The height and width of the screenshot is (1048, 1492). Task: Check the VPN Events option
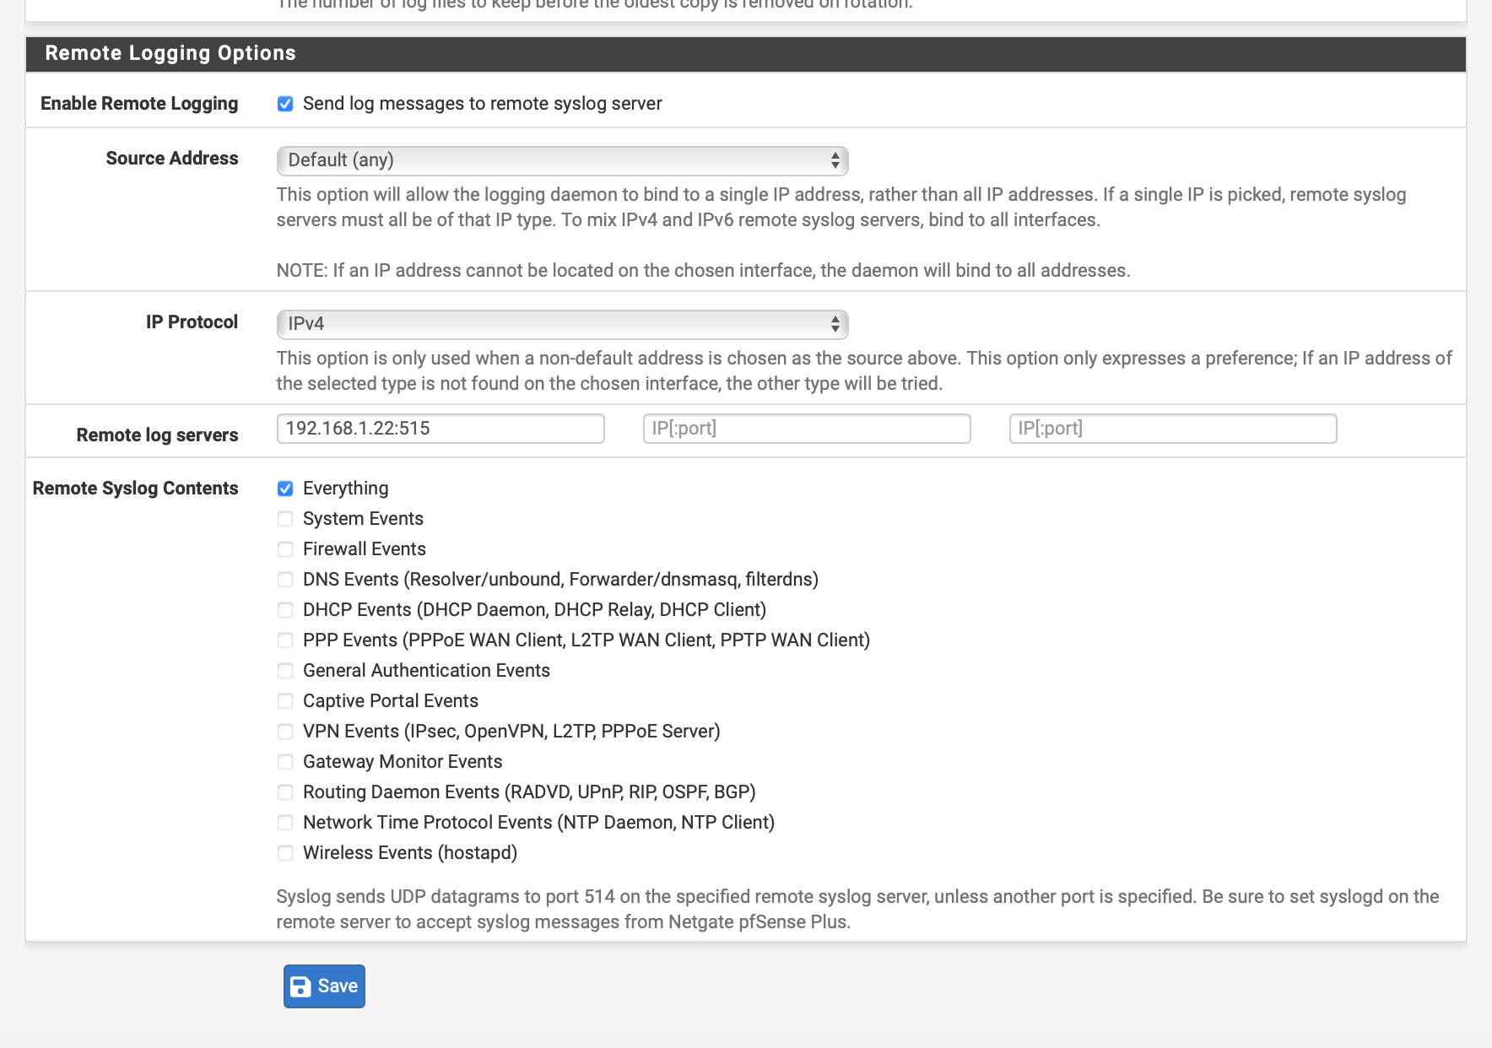click(285, 732)
